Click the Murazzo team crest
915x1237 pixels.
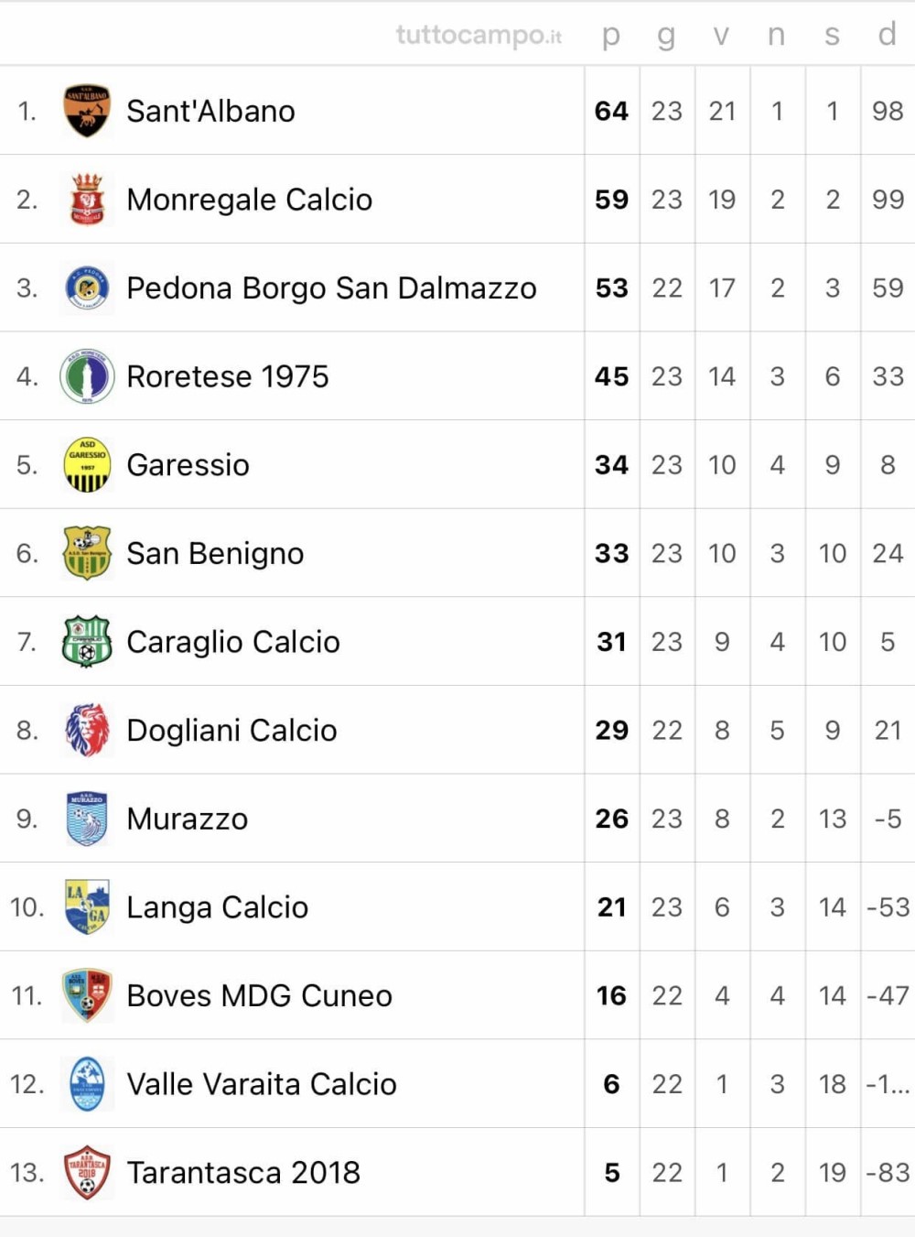click(87, 819)
